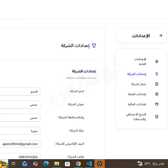
Task: Click the country field containing سوريا
Action: click(x=20, y=131)
